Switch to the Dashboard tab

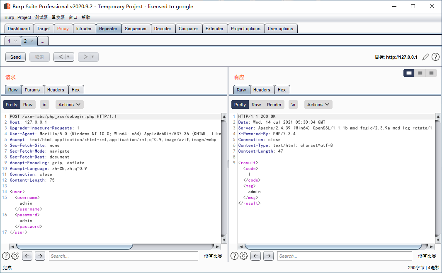coord(19,29)
